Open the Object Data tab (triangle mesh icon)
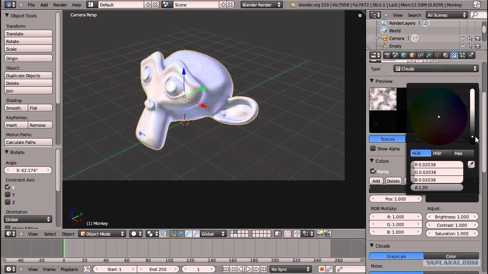The height and width of the screenshot is (274, 488). pyautogui.click(x=437, y=55)
